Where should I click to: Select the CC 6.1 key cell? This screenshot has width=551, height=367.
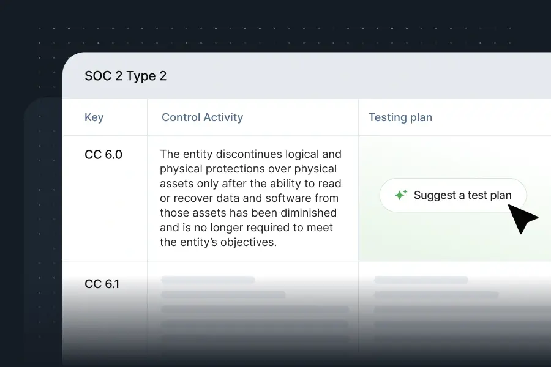[x=102, y=284]
